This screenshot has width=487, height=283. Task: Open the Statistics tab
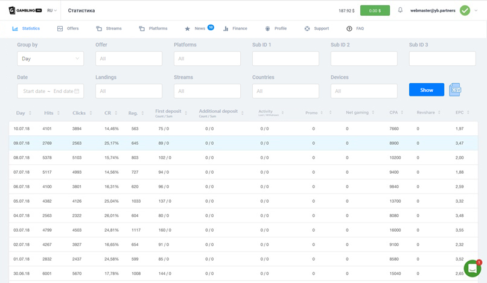pyautogui.click(x=26, y=28)
